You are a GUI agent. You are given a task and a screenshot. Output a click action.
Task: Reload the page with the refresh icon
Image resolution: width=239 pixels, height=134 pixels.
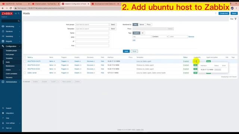[11, 8]
